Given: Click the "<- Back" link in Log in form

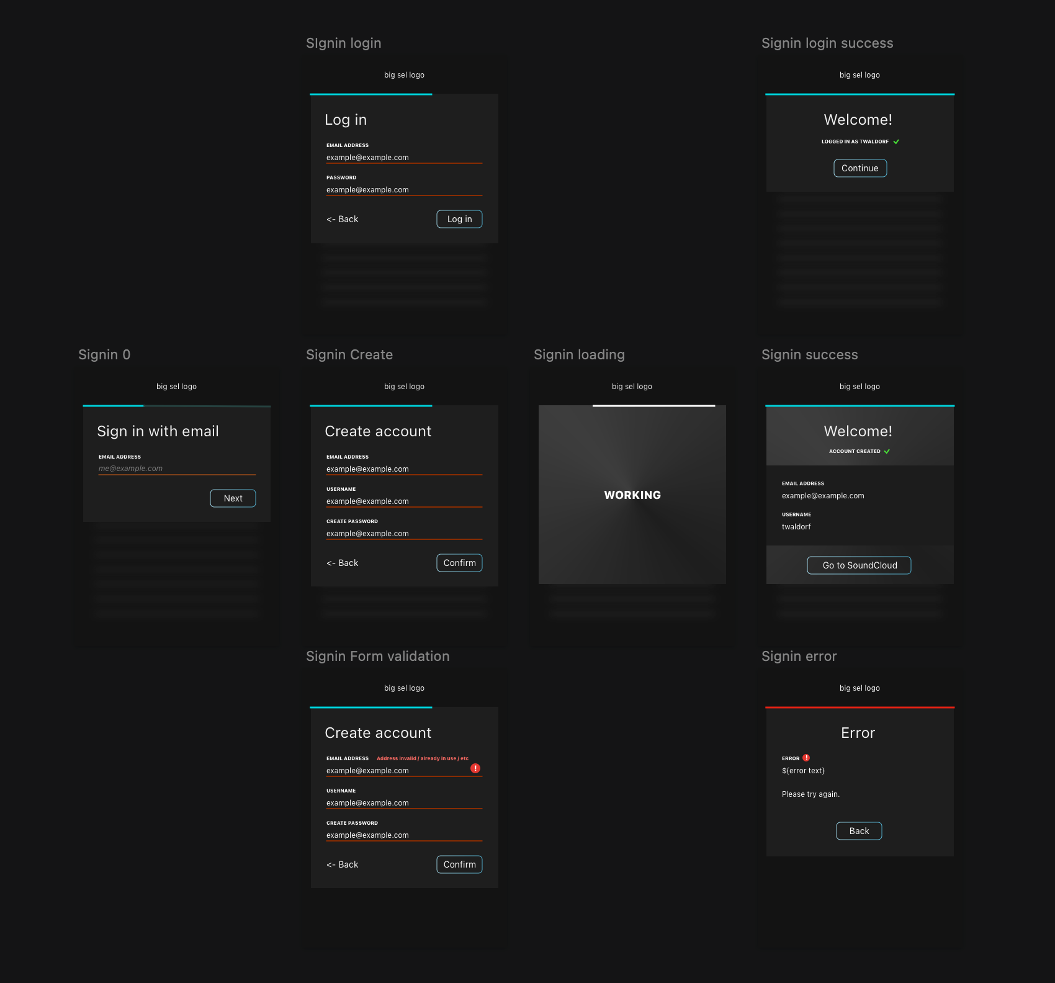Looking at the screenshot, I should [343, 219].
